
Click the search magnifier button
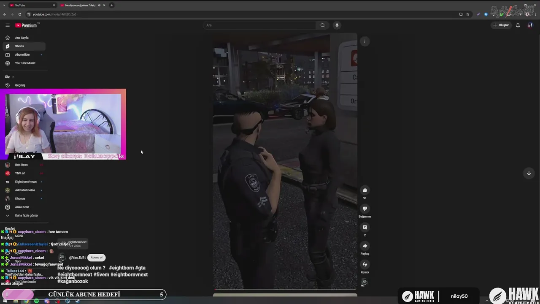323,25
